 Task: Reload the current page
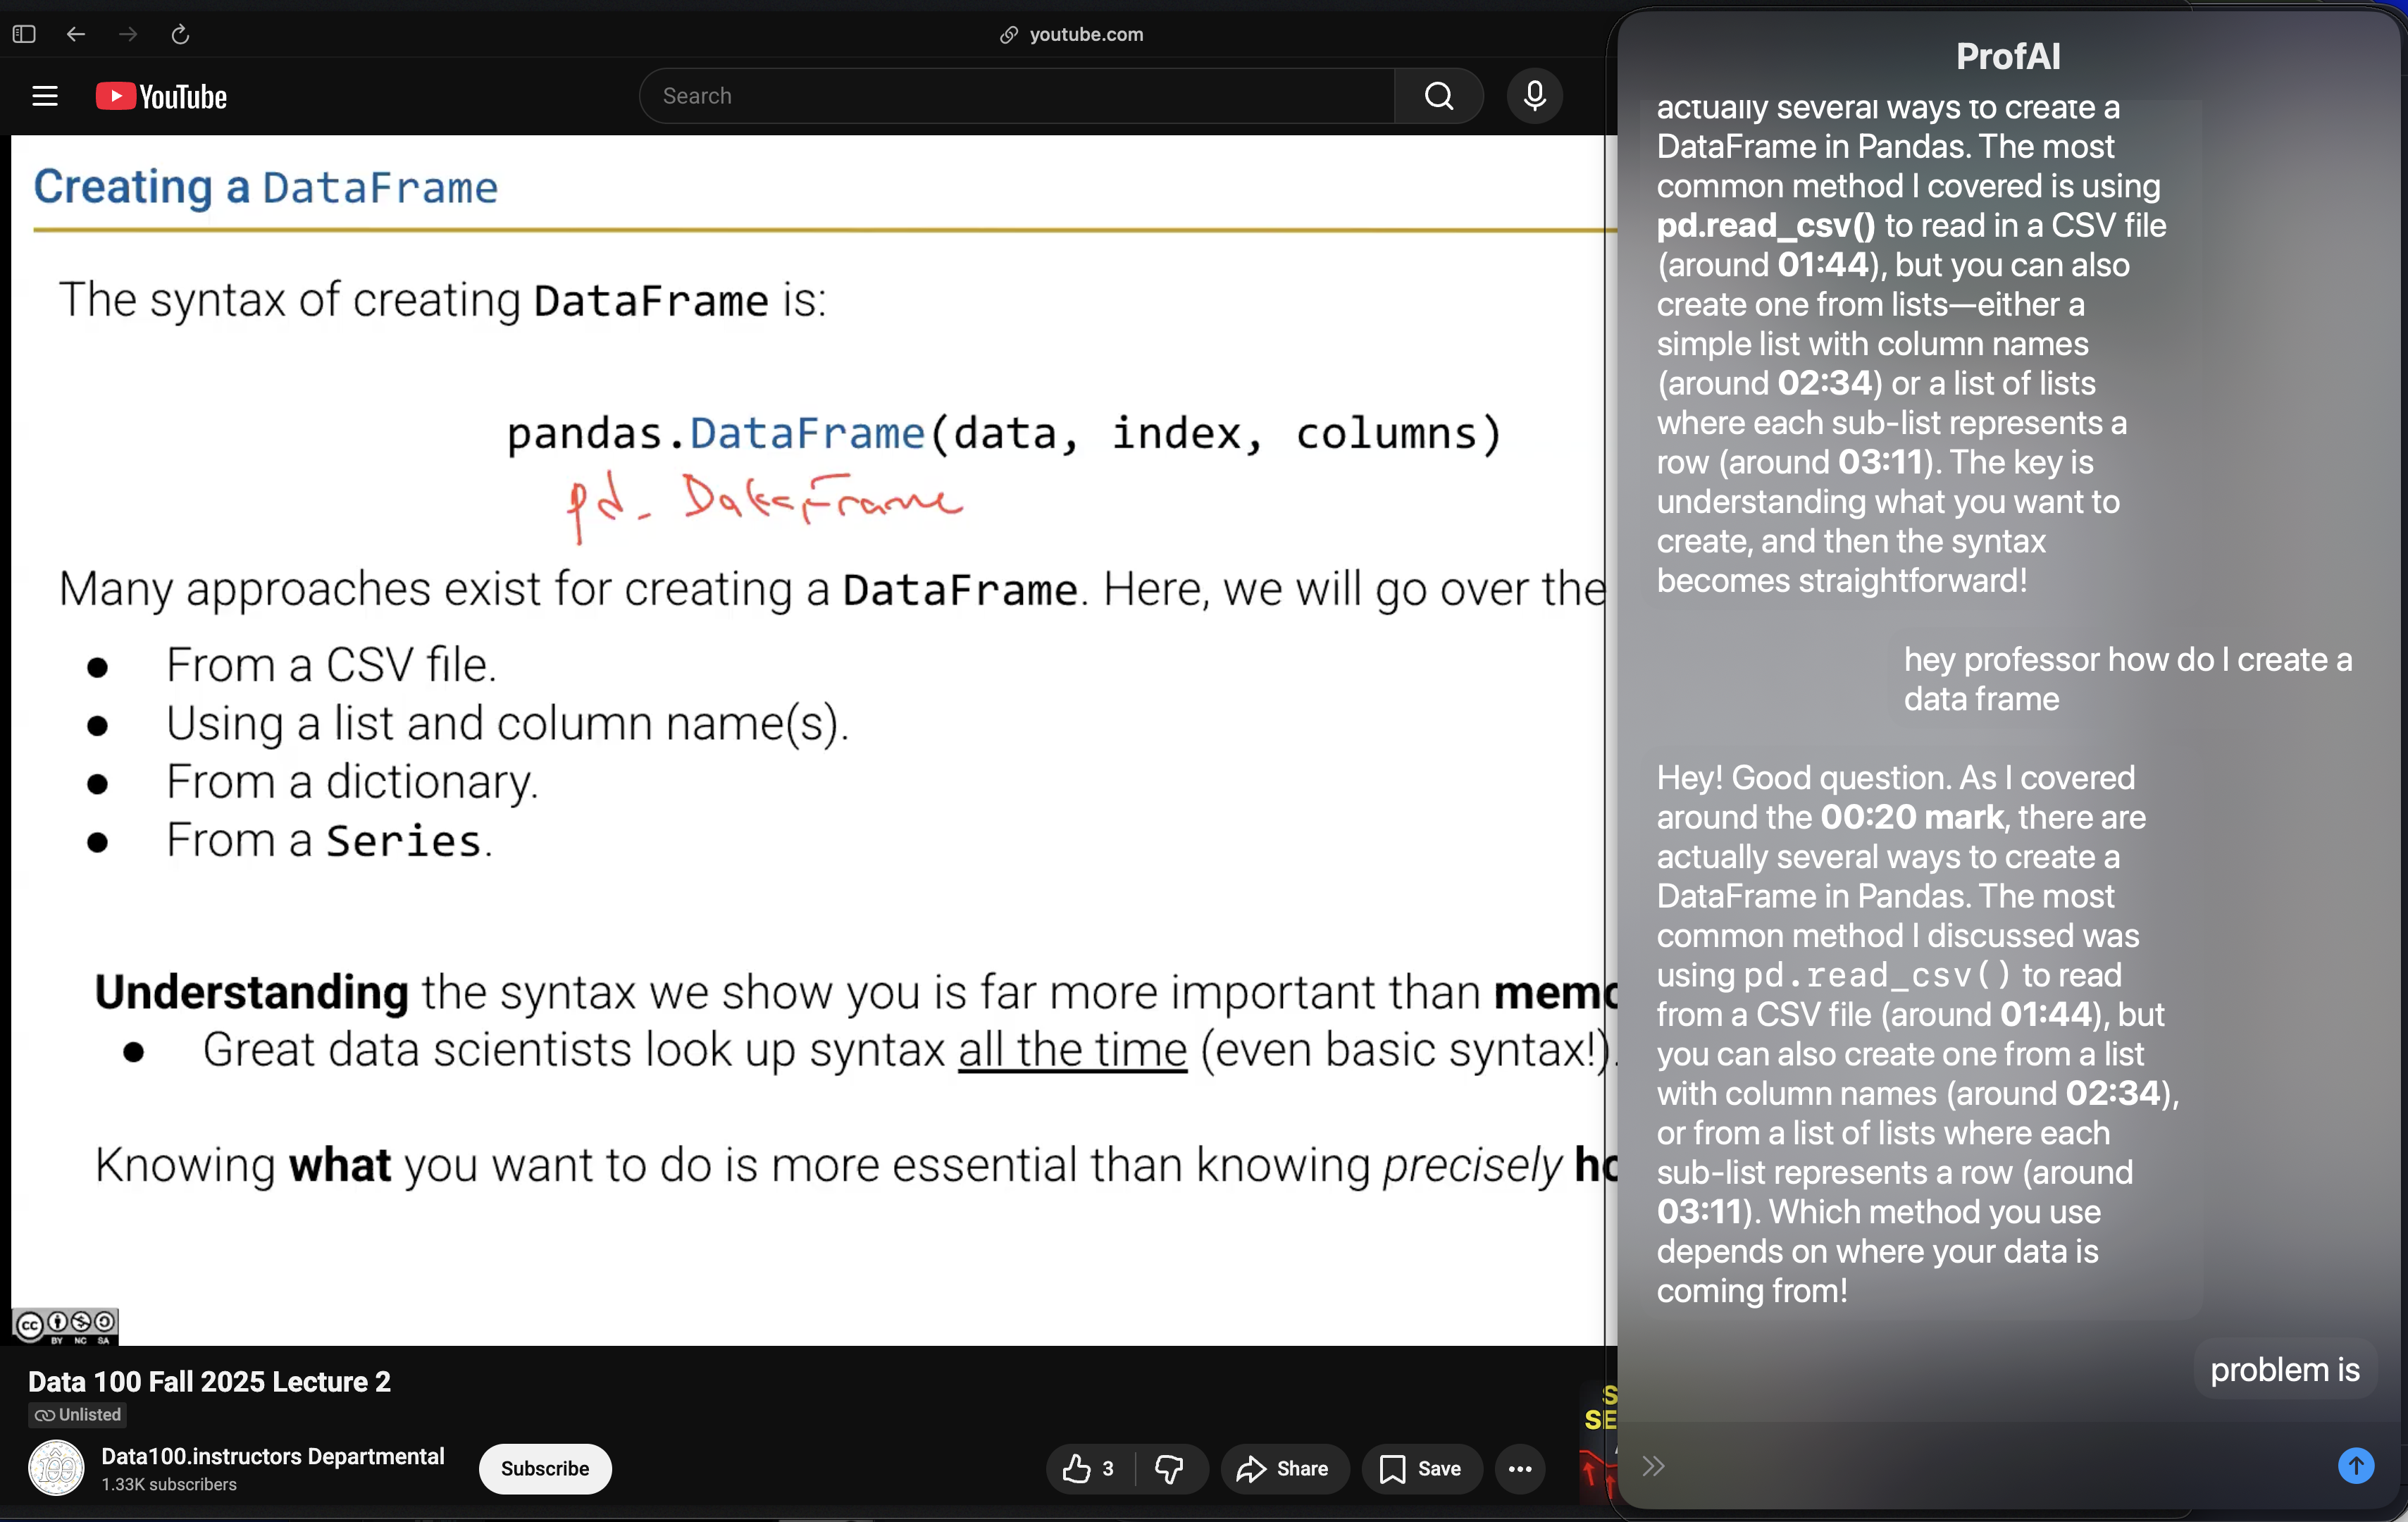180,34
